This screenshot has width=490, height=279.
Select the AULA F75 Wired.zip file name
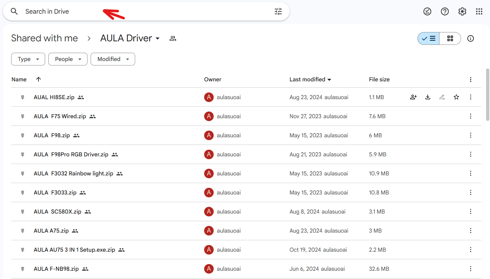click(x=60, y=116)
